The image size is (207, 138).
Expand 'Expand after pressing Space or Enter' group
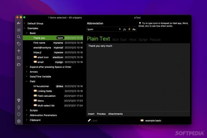click(27, 67)
